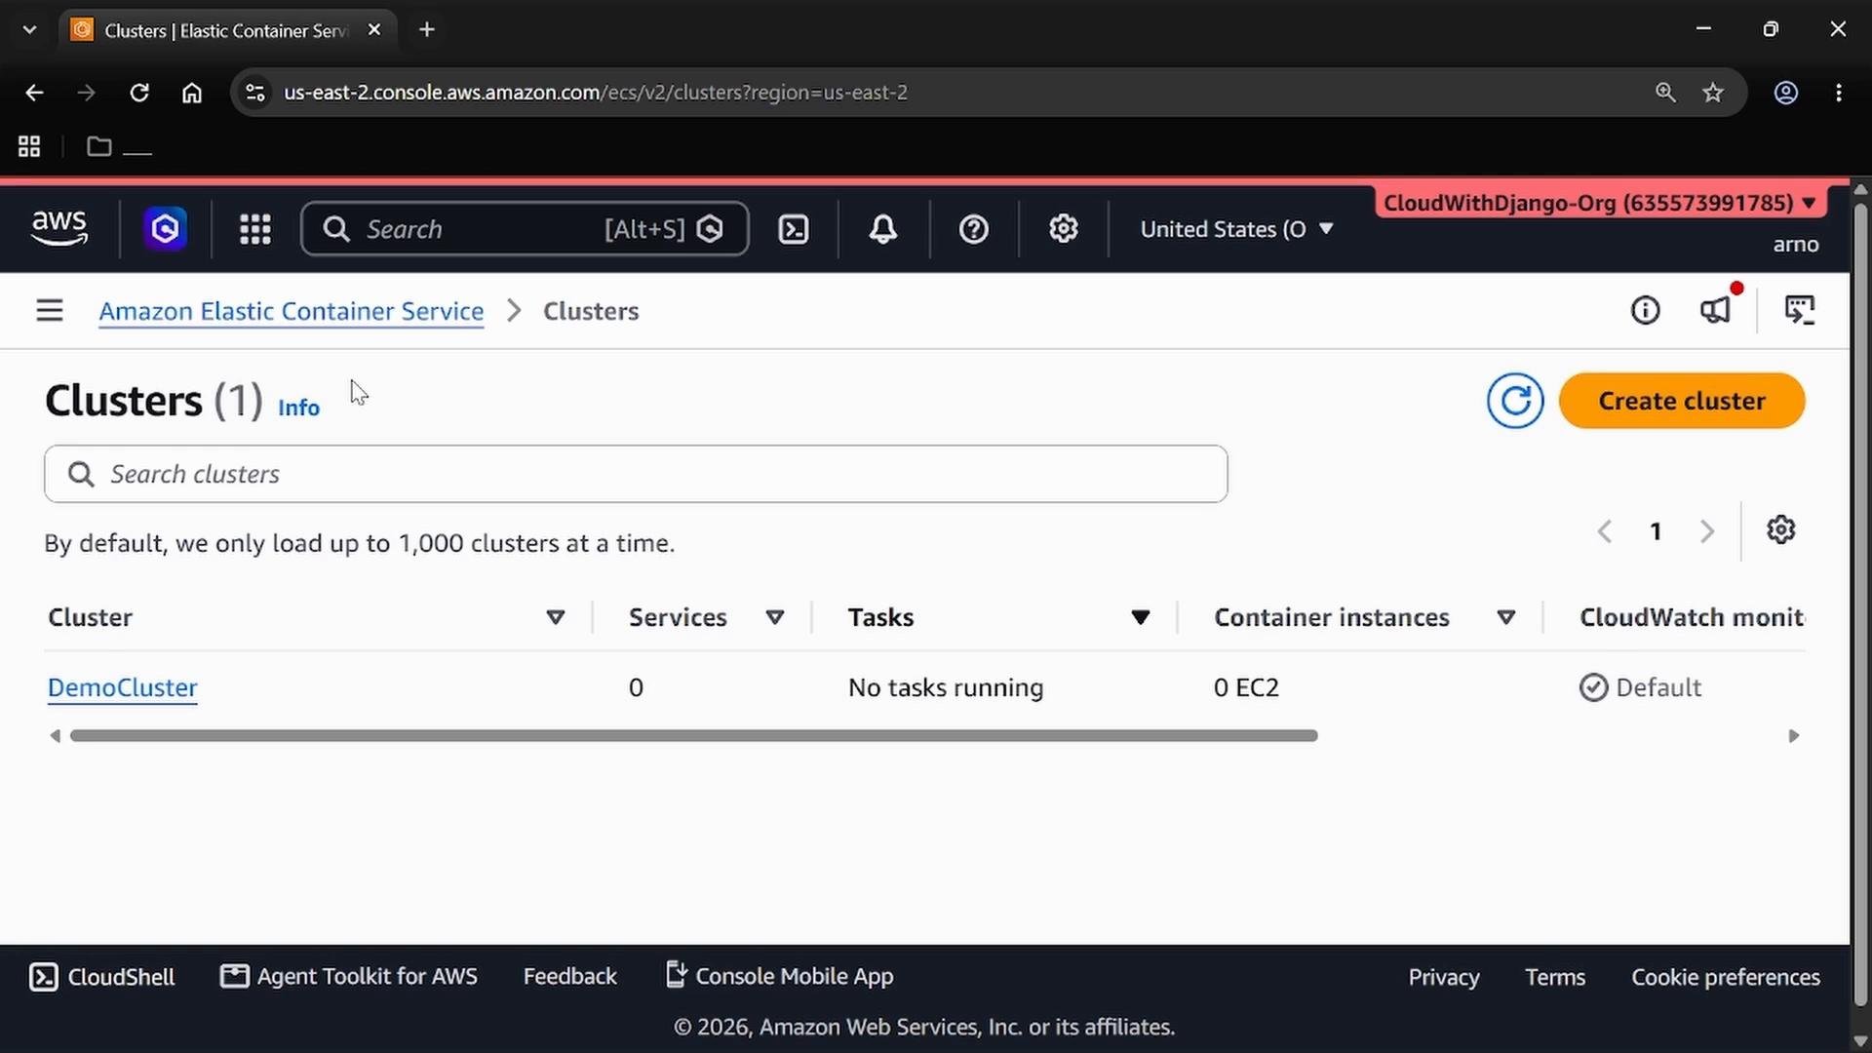This screenshot has height=1053, width=1872.
Task: Expand the United States region selector
Action: click(x=1236, y=229)
